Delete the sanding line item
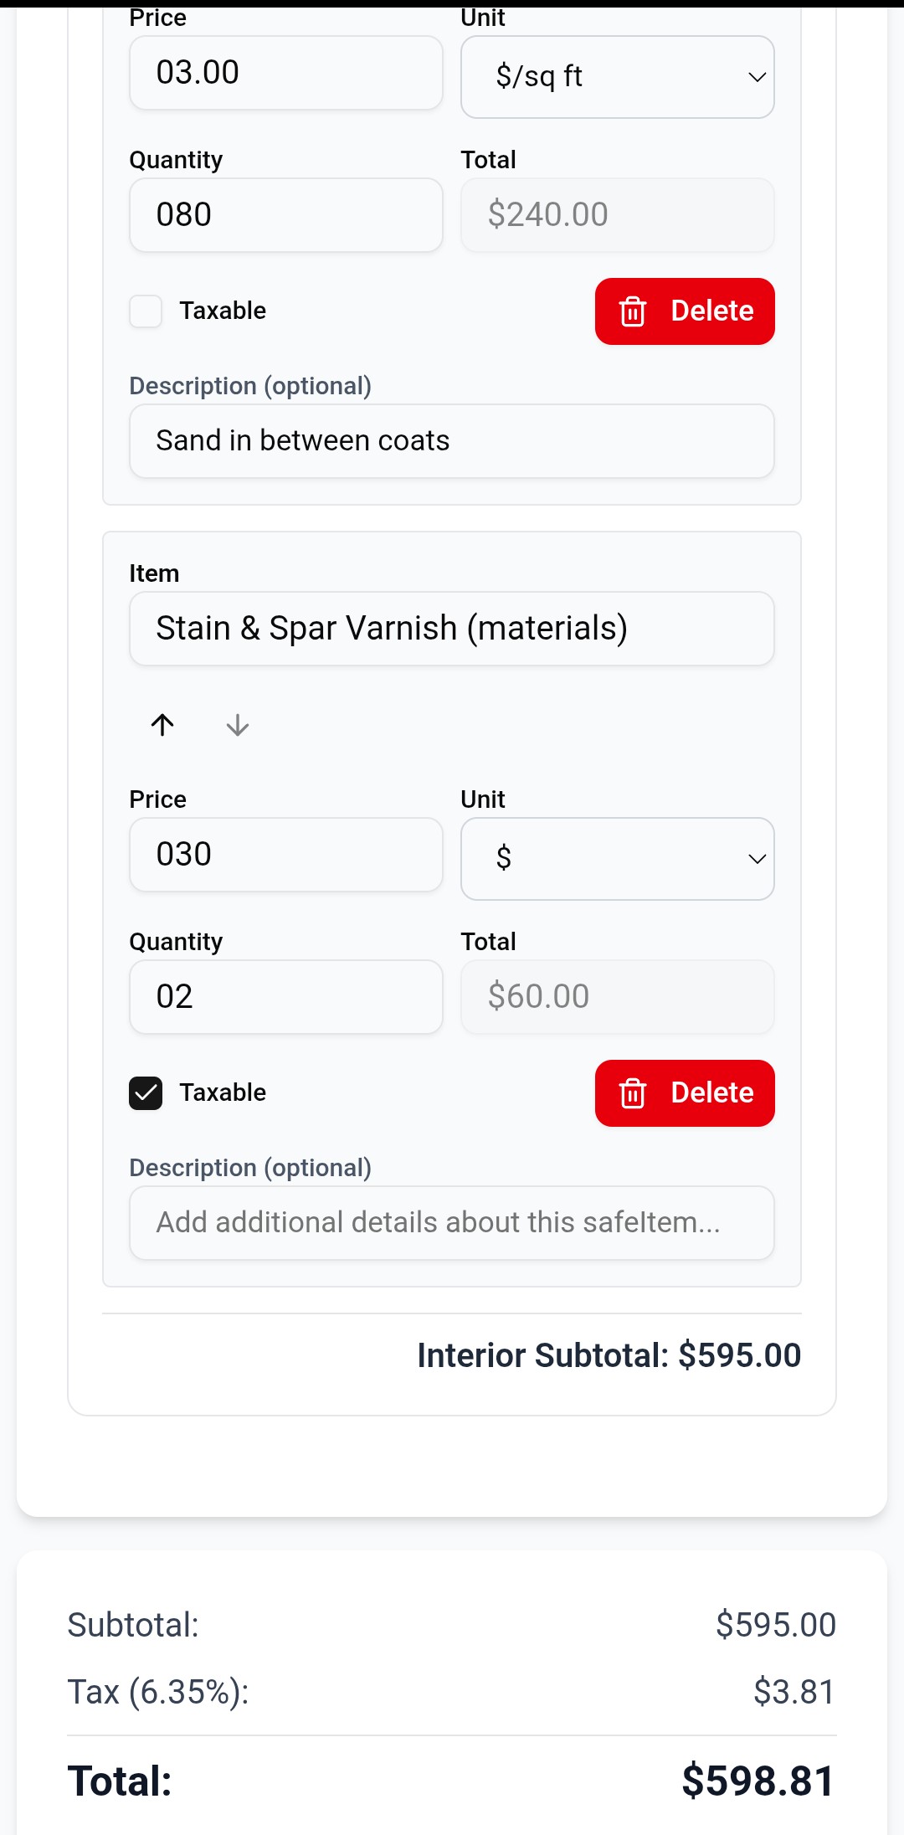Image resolution: width=904 pixels, height=1835 pixels. pyautogui.click(x=684, y=311)
